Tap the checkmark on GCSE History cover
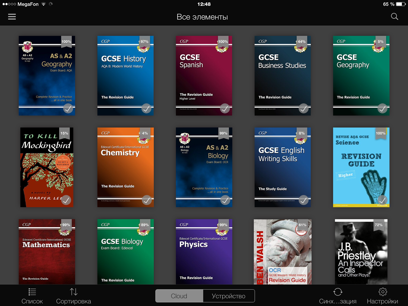 tap(146, 109)
